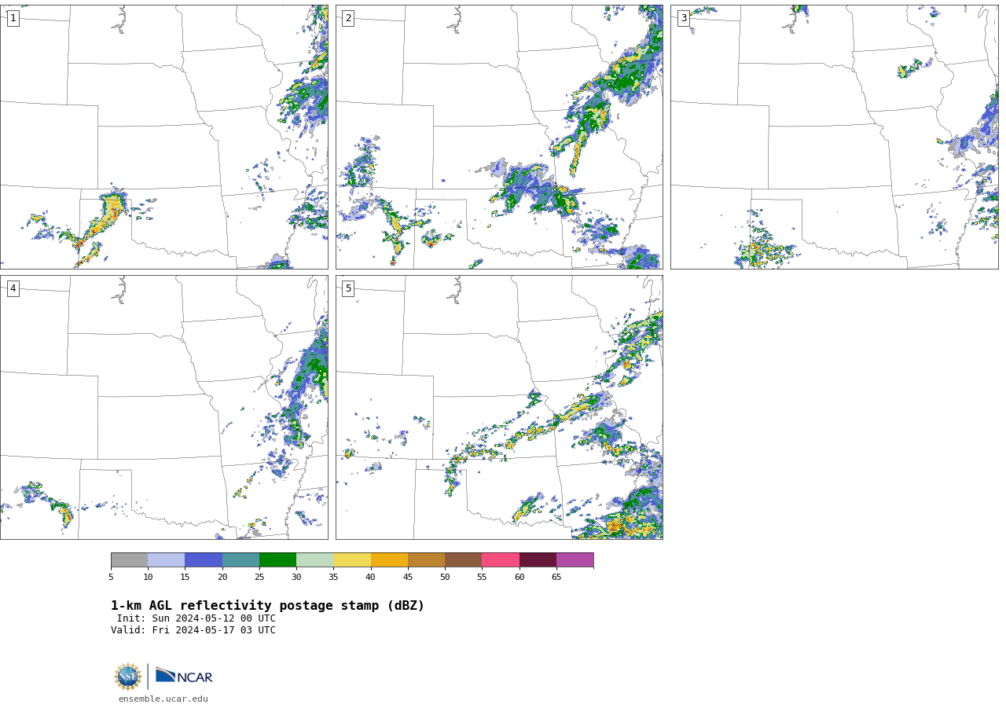Click the panel label number 3

[683, 18]
